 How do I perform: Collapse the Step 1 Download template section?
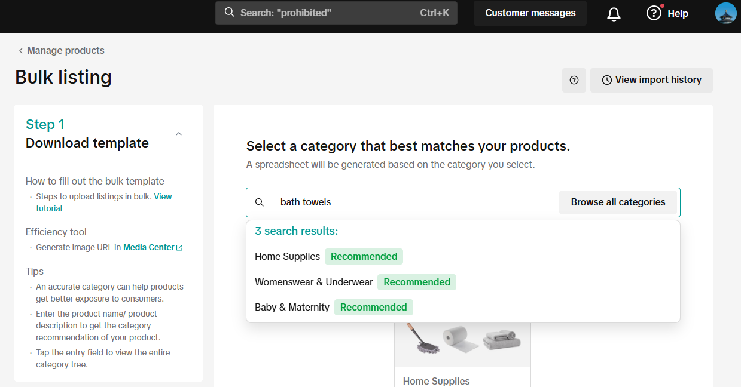(178, 134)
